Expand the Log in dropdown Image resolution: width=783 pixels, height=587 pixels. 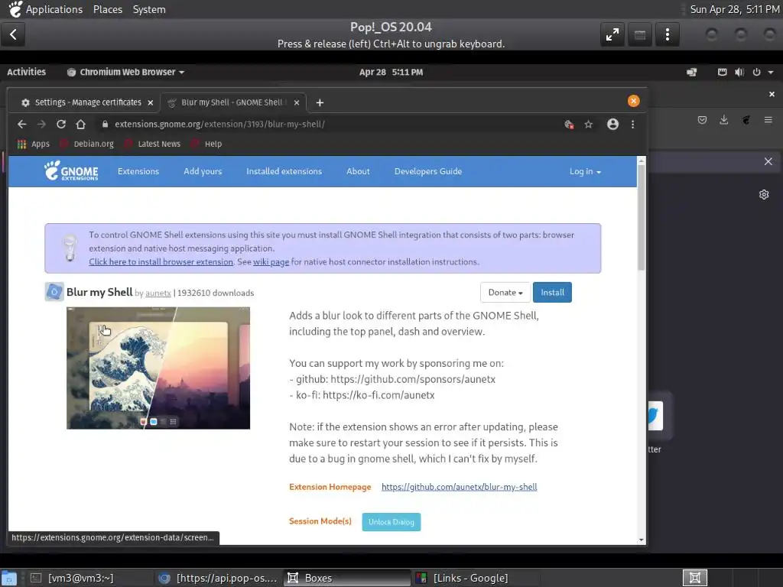click(x=585, y=171)
